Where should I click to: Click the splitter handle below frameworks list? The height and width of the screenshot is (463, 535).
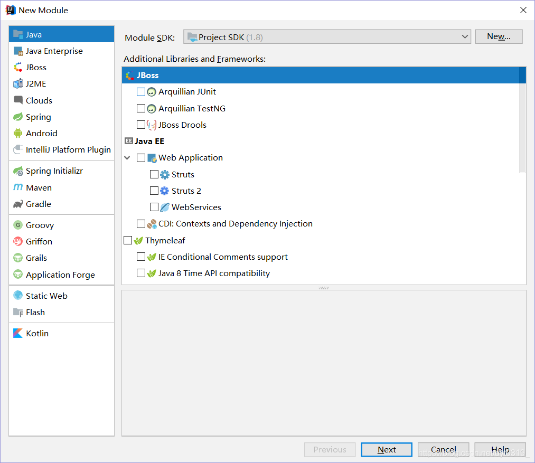point(324,288)
